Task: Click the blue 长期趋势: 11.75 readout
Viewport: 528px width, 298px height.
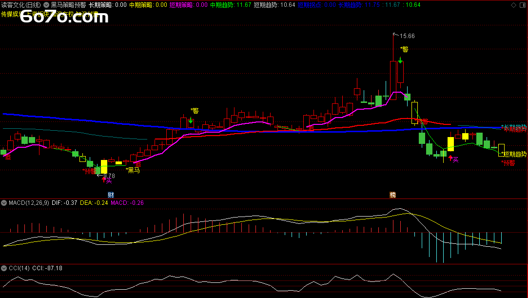Action: [x=359, y=5]
